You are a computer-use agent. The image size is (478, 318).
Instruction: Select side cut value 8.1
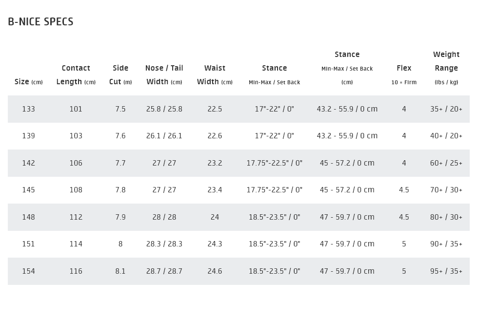pyautogui.click(x=120, y=271)
